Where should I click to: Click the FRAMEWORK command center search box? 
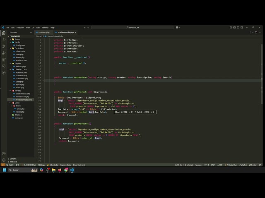pos(132,28)
